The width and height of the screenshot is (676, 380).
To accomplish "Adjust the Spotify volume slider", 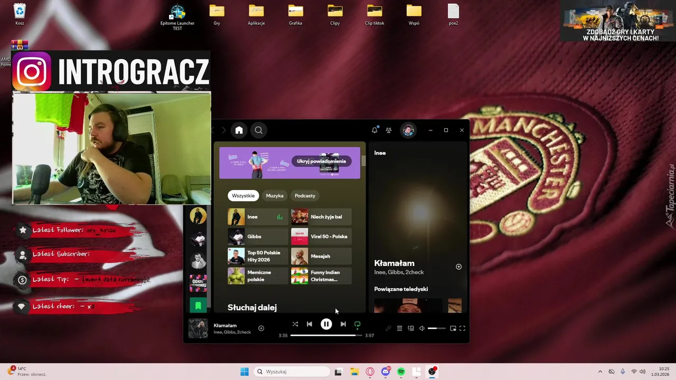I will pos(436,328).
